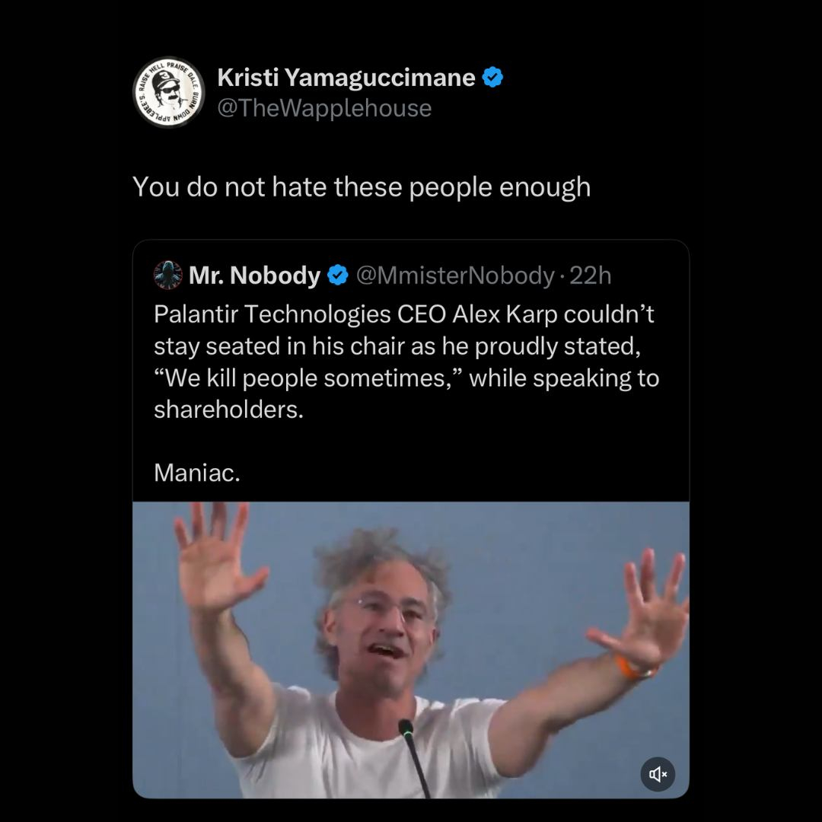
Task: Open the Mr. Nobody display name
Action: coord(254,276)
